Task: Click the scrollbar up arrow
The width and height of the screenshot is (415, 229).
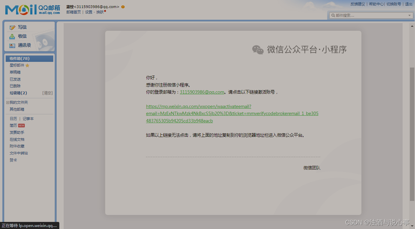Action: (412, 26)
